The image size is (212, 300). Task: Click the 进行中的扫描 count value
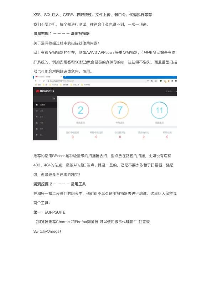[73, 137]
